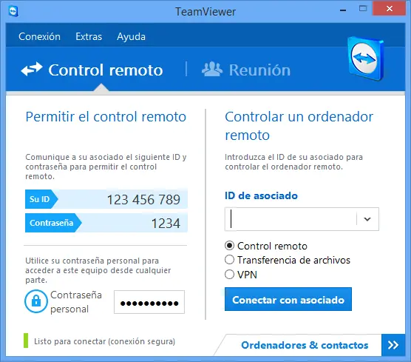Image resolution: width=411 pixels, height=362 pixels.
Task: Click the 'Listo para conectar' status text
Action: click(x=104, y=341)
